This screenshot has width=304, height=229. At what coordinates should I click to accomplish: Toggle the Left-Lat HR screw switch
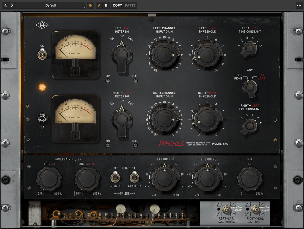(x=108, y=81)
